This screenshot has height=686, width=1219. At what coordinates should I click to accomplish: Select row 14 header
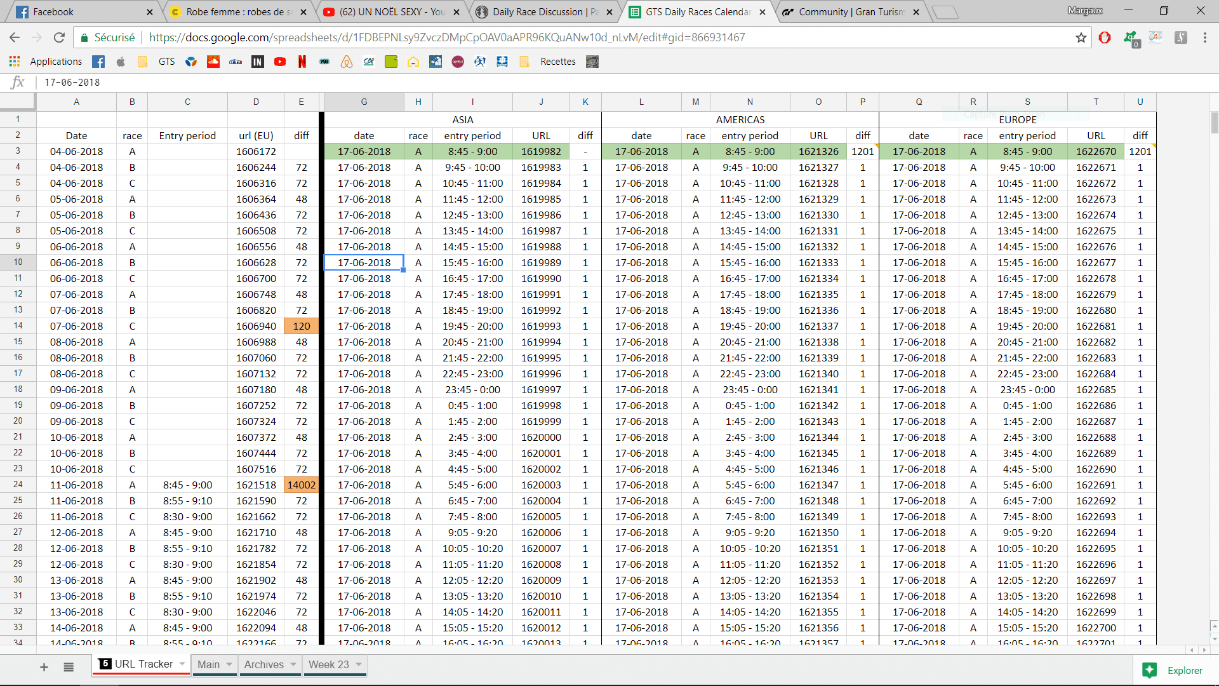18,326
